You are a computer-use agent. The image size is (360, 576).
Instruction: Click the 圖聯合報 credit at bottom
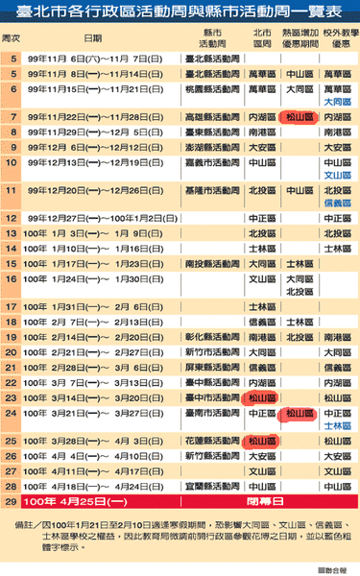[x=332, y=570]
